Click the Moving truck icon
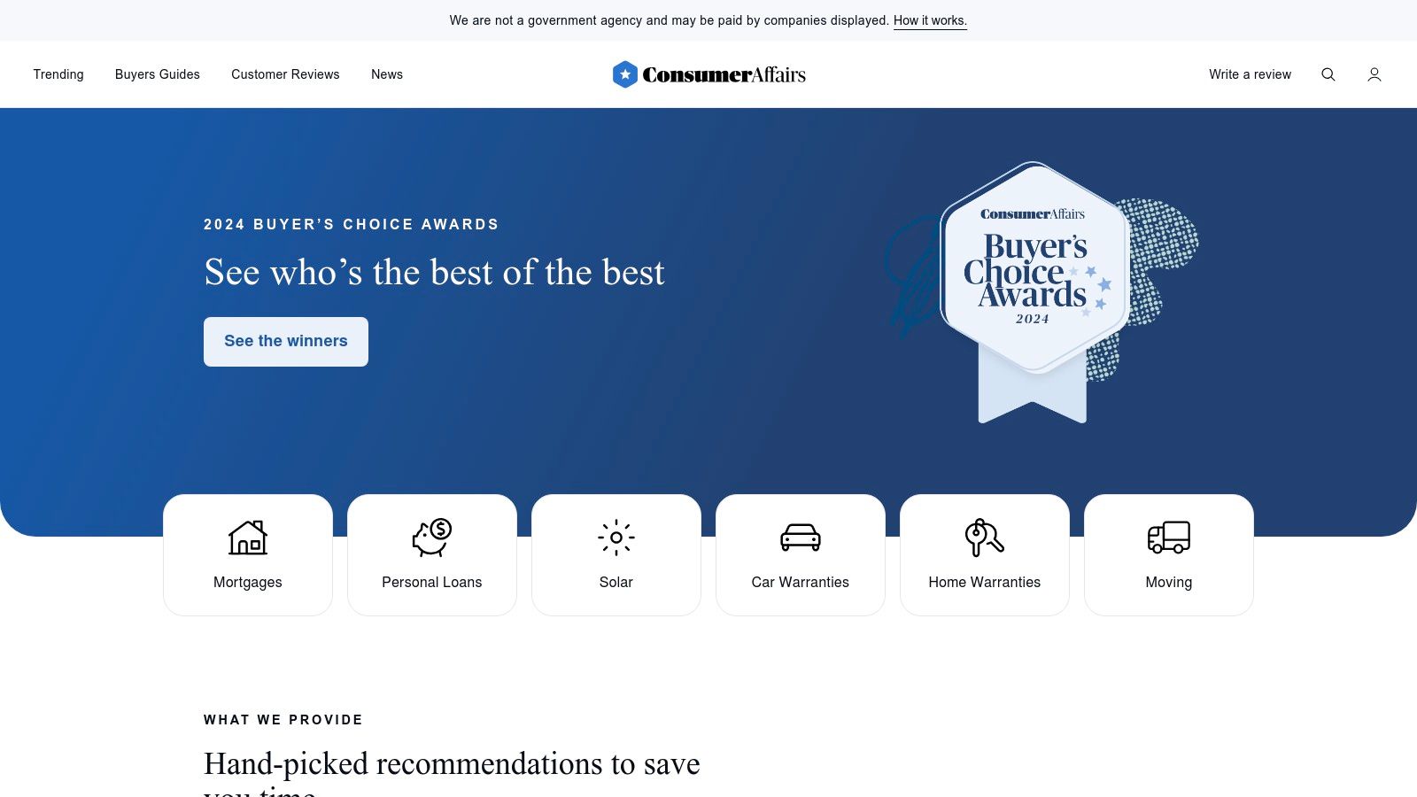The image size is (1417, 797). (1169, 538)
